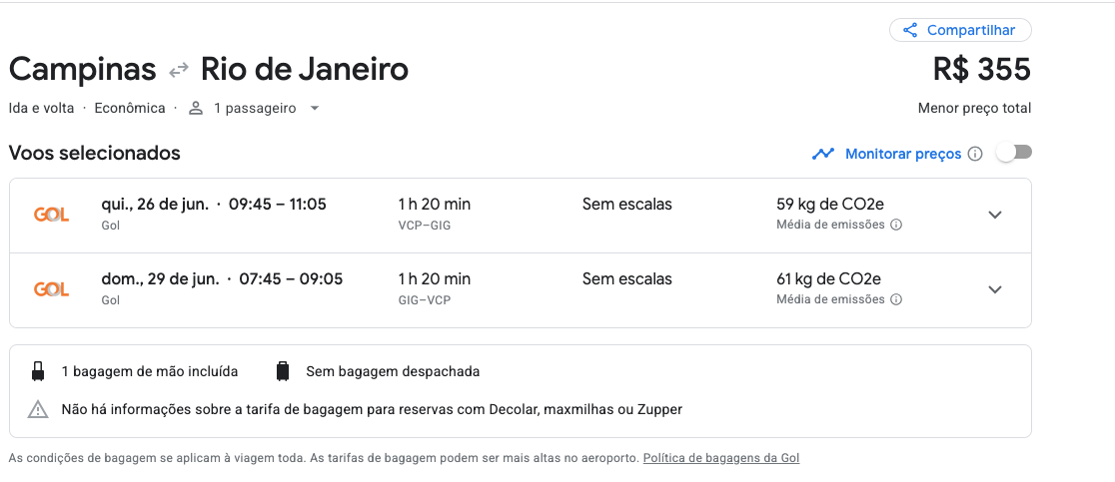Open Política de bagagens da Gol link
1115x482 pixels.
pyautogui.click(x=721, y=459)
